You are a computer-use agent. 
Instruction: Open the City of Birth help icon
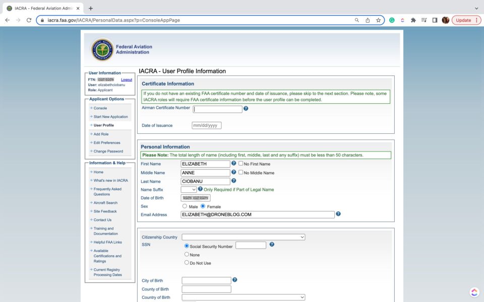pos(234,280)
